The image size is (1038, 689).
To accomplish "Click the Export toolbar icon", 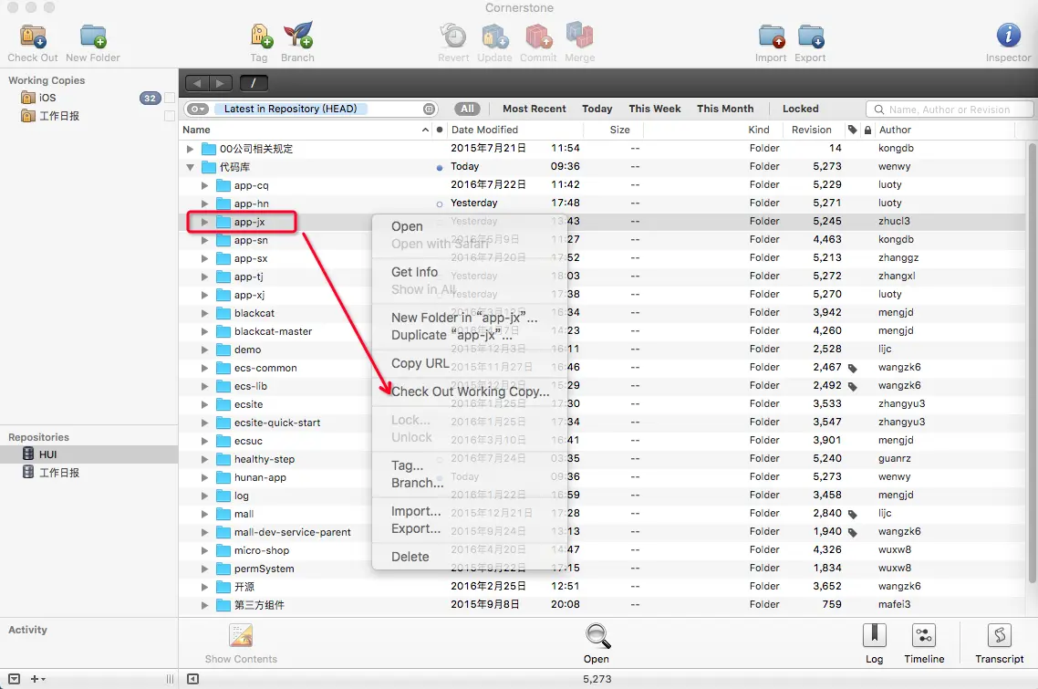I will 810,37.
